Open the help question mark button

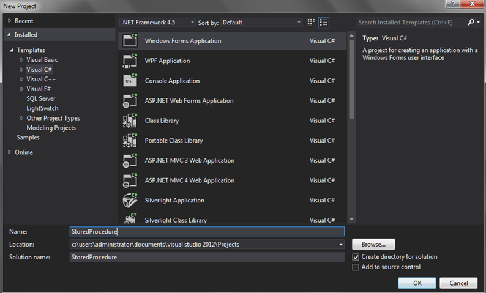[453, 4]
